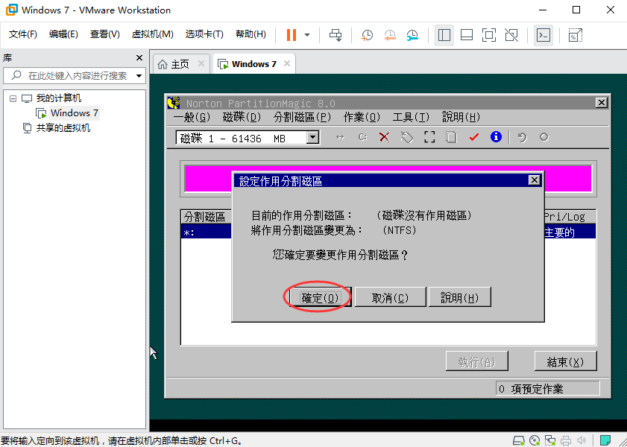The width and height of the screenshot is (627, 447).
Task: Click the dialog 說明(H) help button
Action: [460, 297]
